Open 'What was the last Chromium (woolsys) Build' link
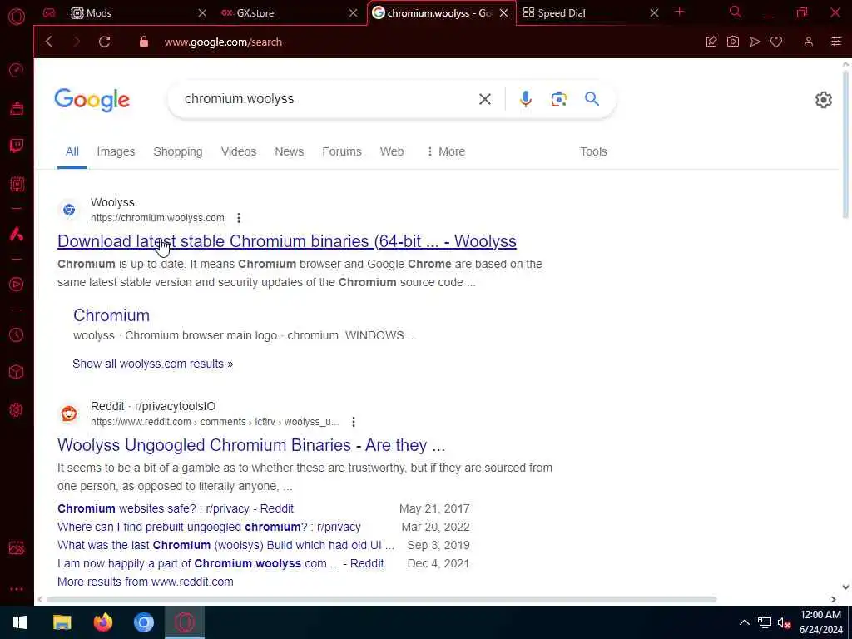The width and height of the screenshot is (852, 639). click(225, 545)
